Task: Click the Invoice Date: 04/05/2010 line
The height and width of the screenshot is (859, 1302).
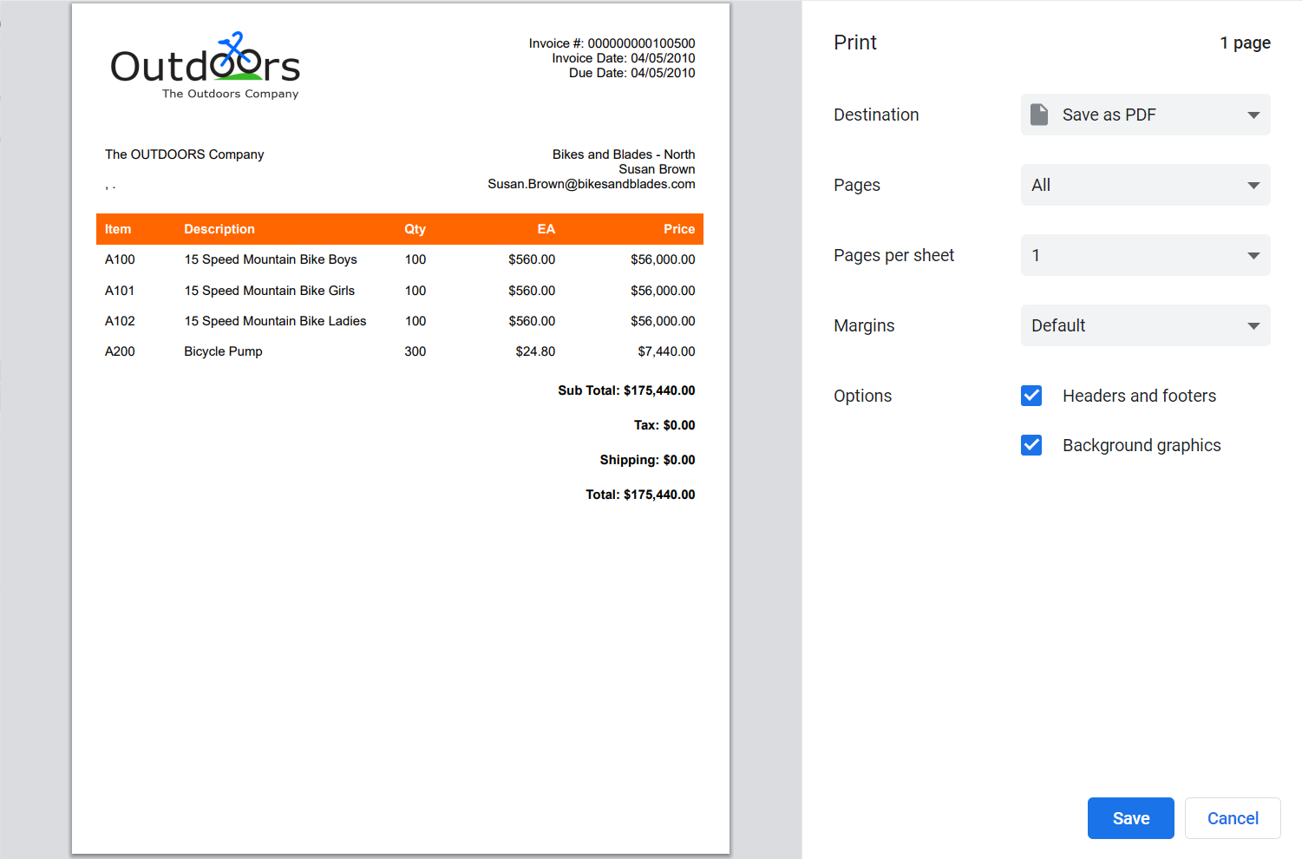Action: pyautogui.click(x=624, y=58)
